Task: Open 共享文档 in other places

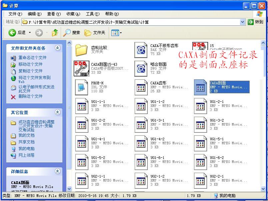Action: (x=26, y=142)
